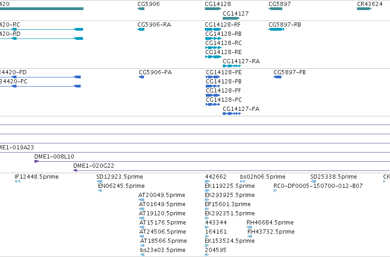Select the 34420-PD protein label
The width and height of the screenshot is (390, 257).
pos(13,72)
